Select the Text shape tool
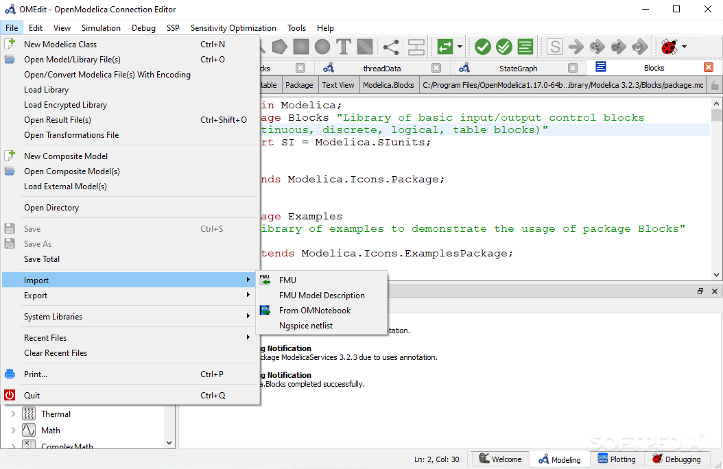 [344, 47]
